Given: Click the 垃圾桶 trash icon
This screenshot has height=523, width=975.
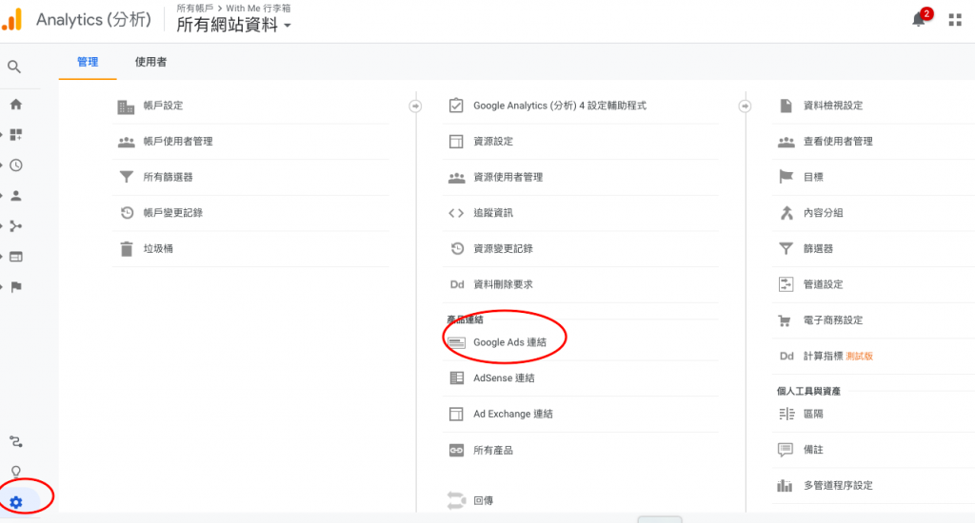Looking at the screenshot, I should pos(127,248).
